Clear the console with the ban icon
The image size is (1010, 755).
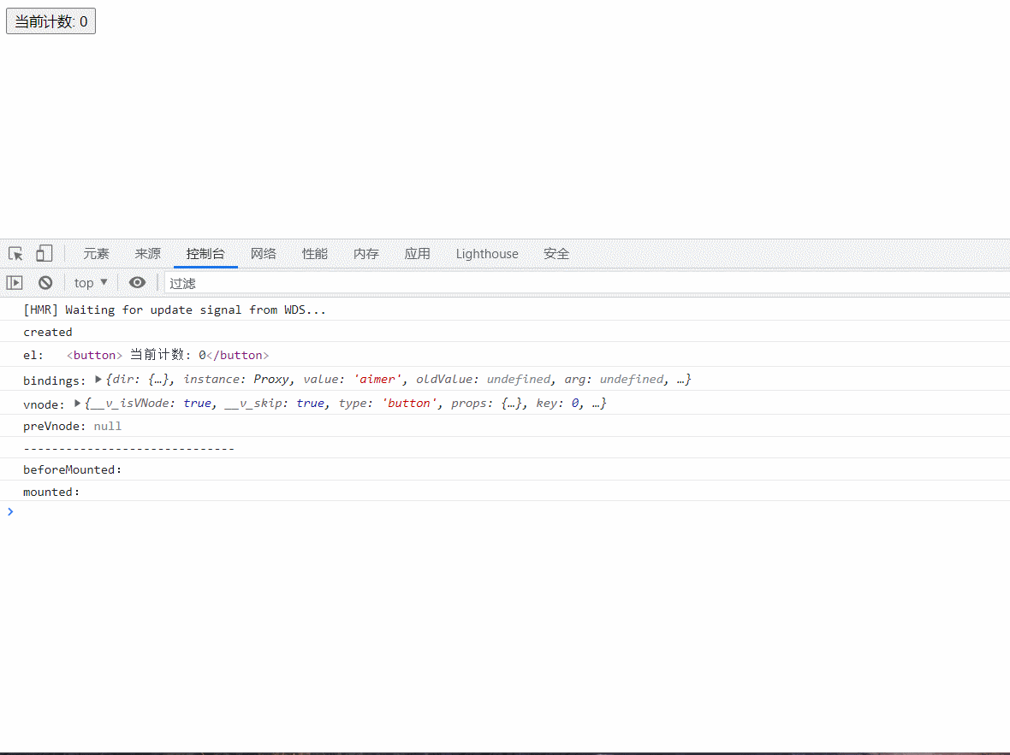(x=45, y=283)
